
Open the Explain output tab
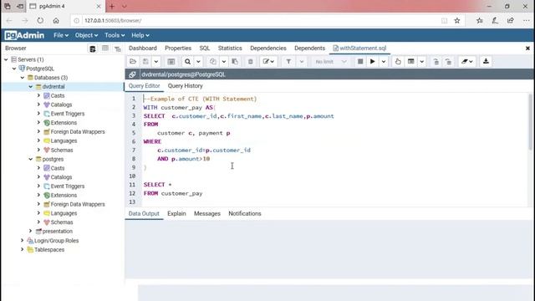[176, 214]
